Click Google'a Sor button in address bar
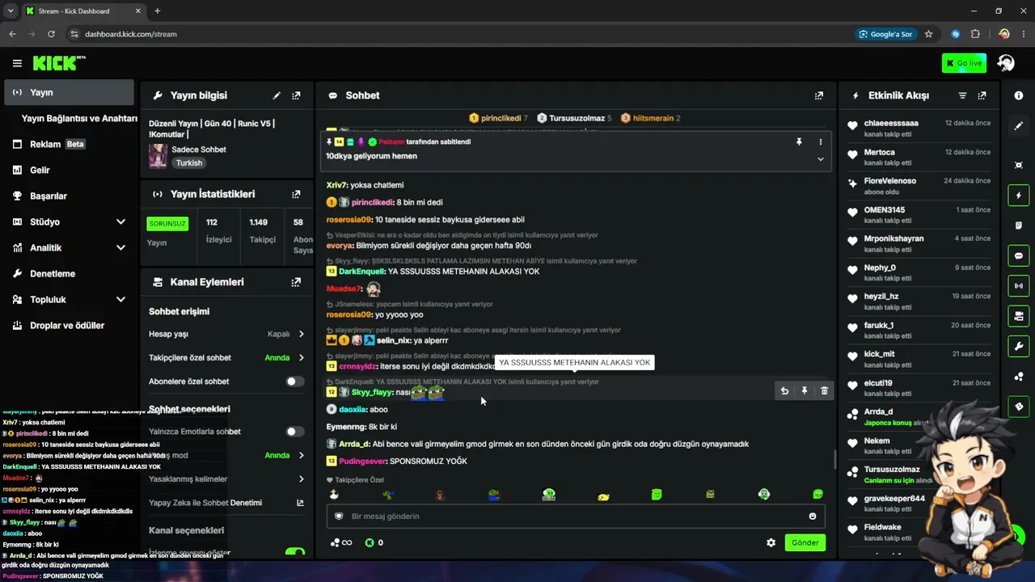This screenshot has height=582, width=1035. coord(885,34)
